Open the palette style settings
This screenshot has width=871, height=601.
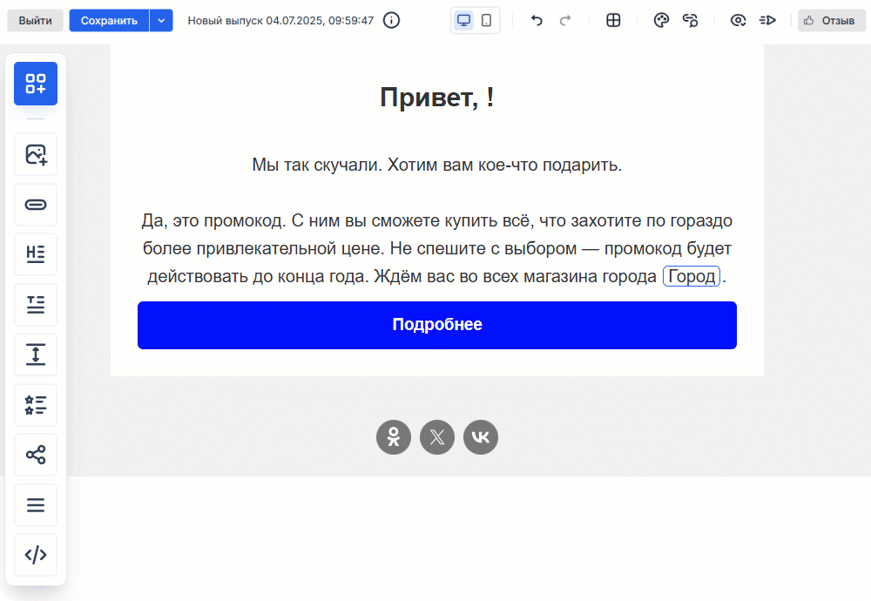[661, 20]
